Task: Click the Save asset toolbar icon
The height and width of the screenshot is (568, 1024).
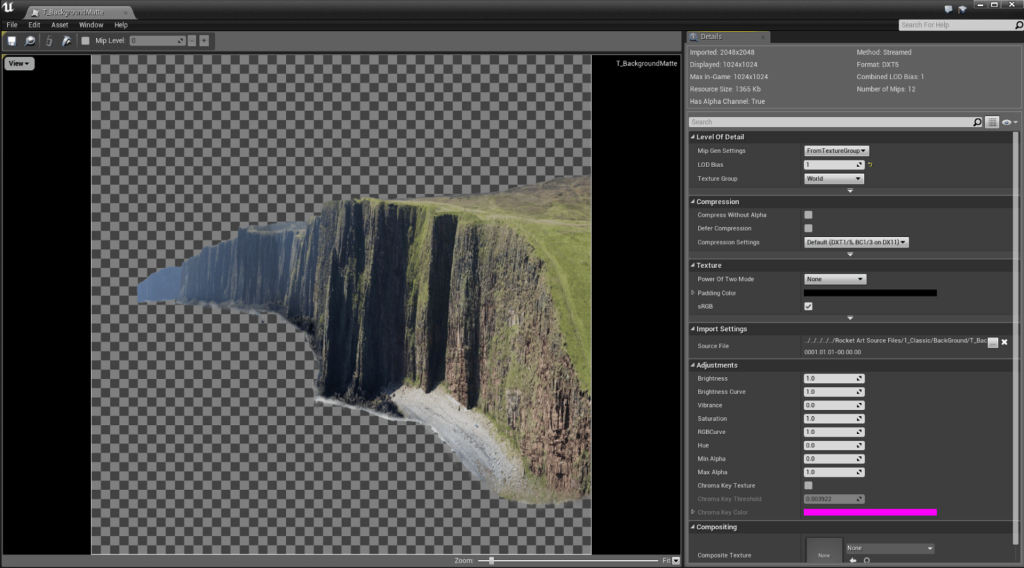Action: (11, 41)
